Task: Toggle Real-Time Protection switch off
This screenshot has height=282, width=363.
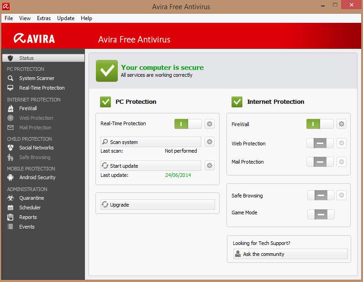Action: click(188, 124)
